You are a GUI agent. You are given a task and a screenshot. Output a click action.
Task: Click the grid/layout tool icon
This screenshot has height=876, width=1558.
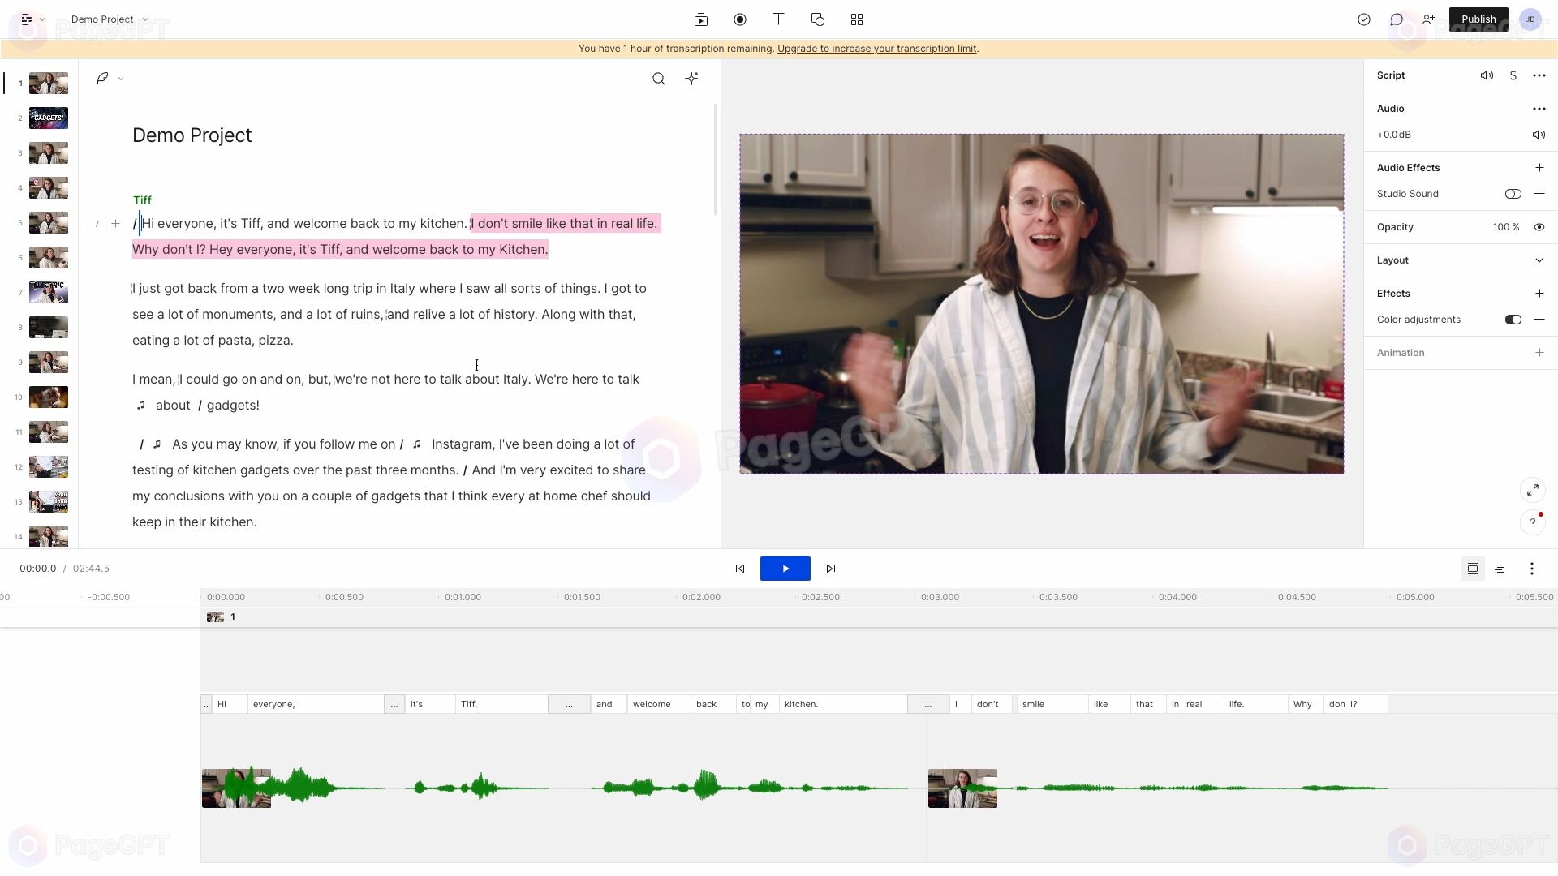[x=857, y=19]
